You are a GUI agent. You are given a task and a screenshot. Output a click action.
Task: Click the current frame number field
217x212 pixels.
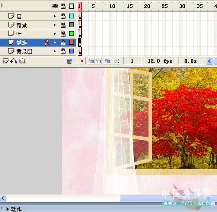[x=132, y=61]
